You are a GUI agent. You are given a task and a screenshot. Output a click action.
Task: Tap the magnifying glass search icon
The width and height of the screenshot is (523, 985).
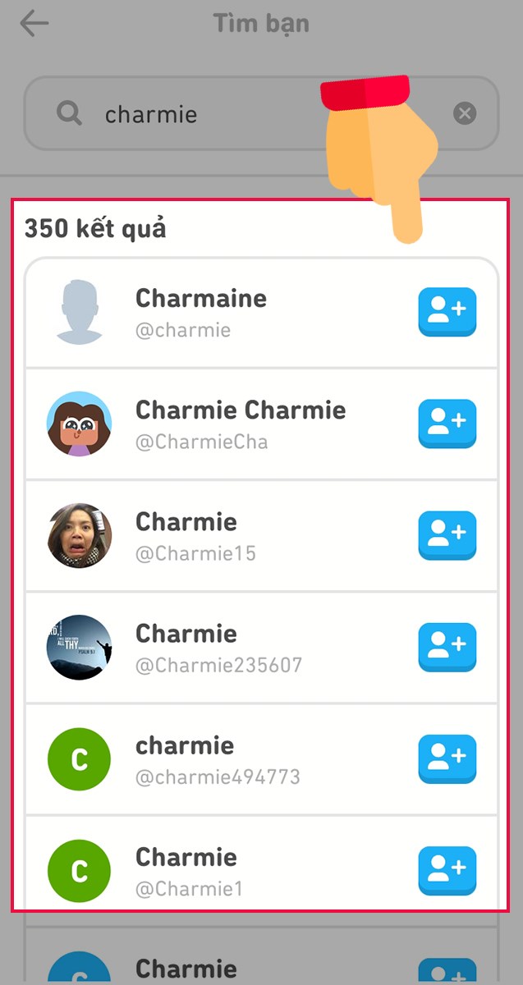click(x=69, y=113)
